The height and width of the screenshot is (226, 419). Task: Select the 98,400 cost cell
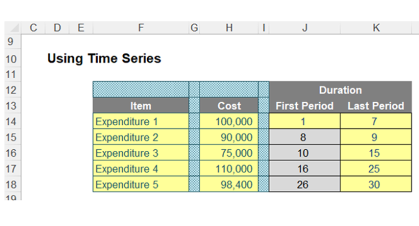(x=229, y=184)
